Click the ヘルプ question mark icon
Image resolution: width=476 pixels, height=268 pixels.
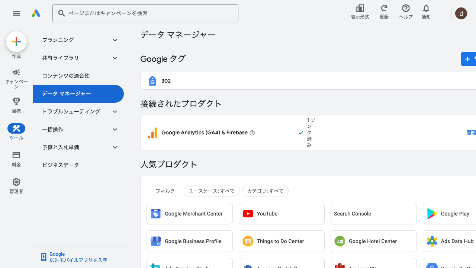pos(406,9)
